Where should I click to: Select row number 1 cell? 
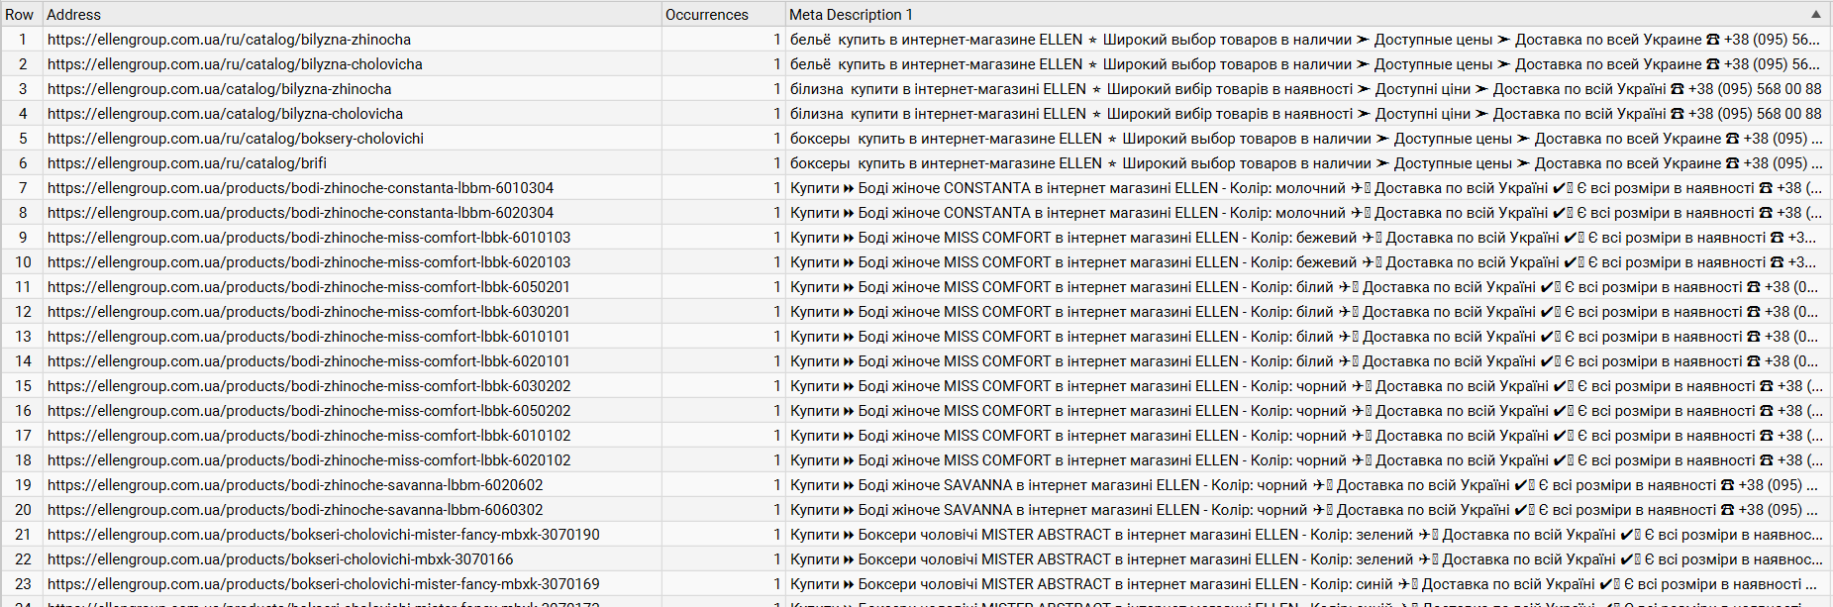point(22,40)
